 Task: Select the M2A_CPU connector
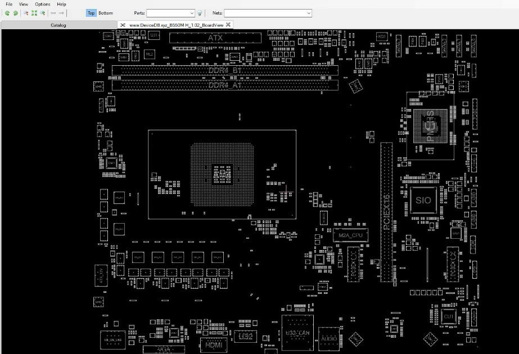click(350, 235)
